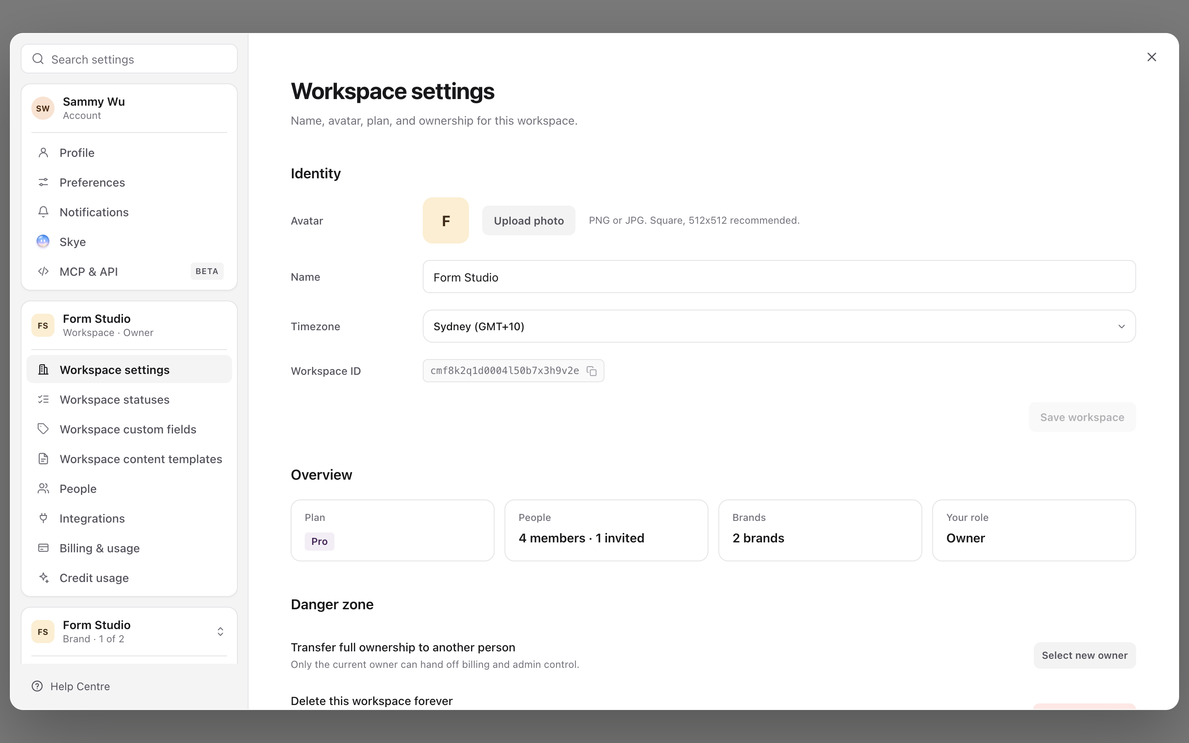Open the Help Centre link
The image size is (1189, 743).
tap(71, 686)
